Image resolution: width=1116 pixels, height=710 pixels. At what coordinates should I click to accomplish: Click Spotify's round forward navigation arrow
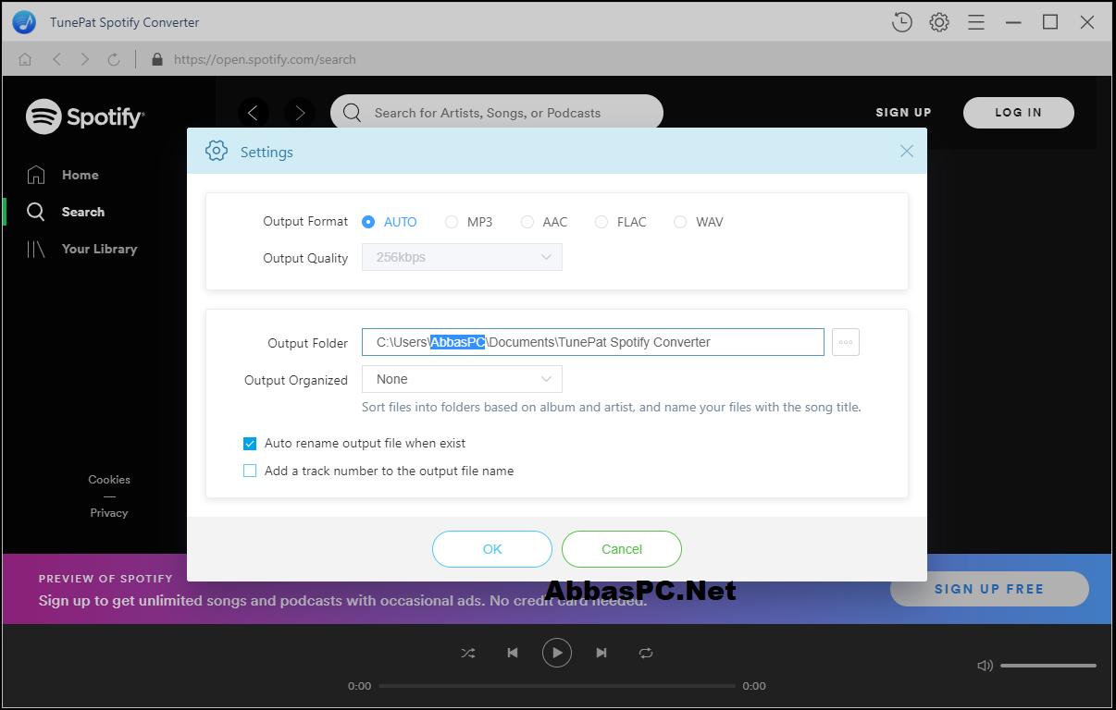click(x=299, y=113)
